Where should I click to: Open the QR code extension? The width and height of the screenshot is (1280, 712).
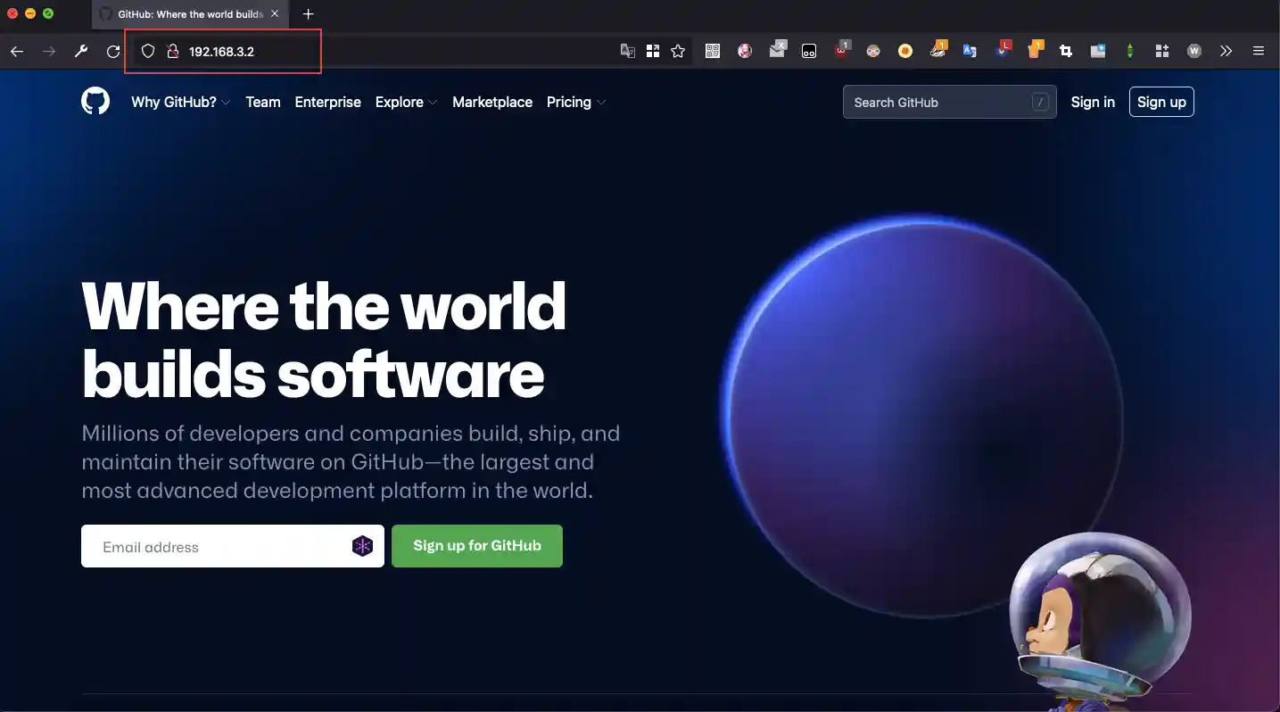tap(713, 52)
